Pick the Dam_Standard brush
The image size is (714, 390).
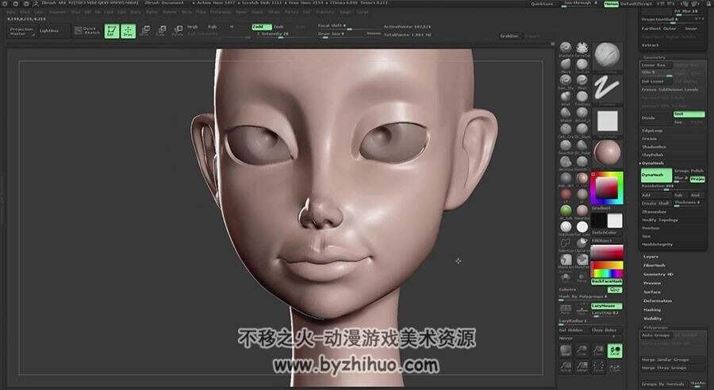tap(566, 81)
